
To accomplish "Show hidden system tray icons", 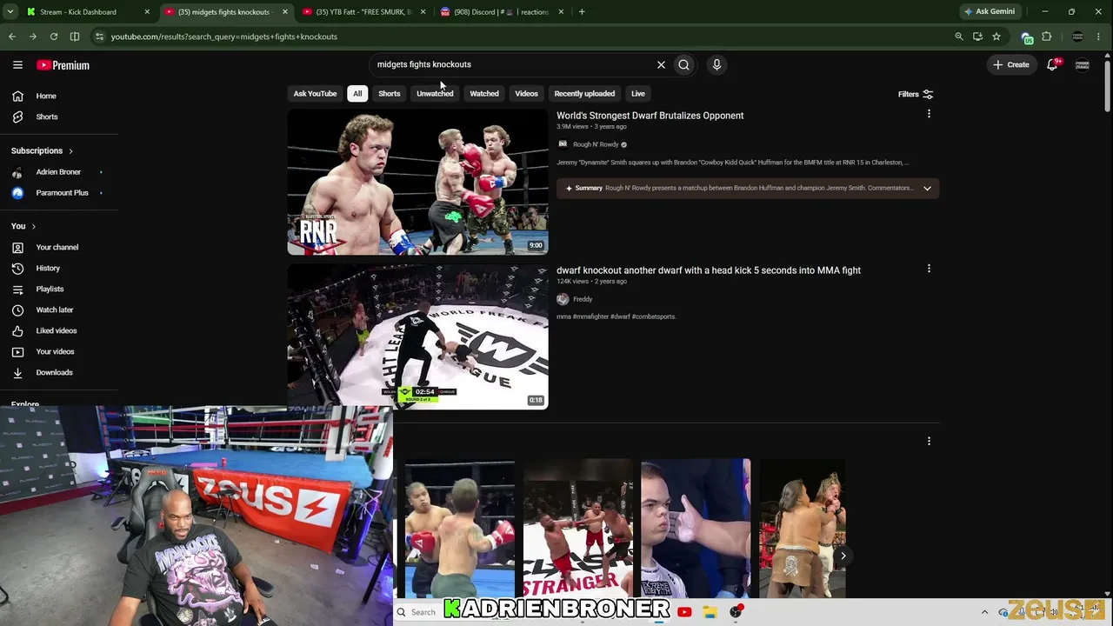I will [984, 612].
